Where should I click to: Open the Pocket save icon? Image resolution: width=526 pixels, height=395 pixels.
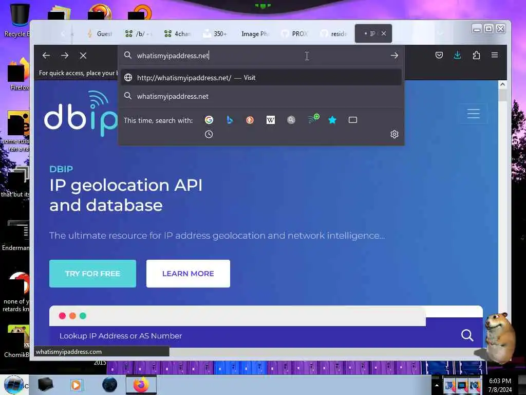[x=439, y=55]
